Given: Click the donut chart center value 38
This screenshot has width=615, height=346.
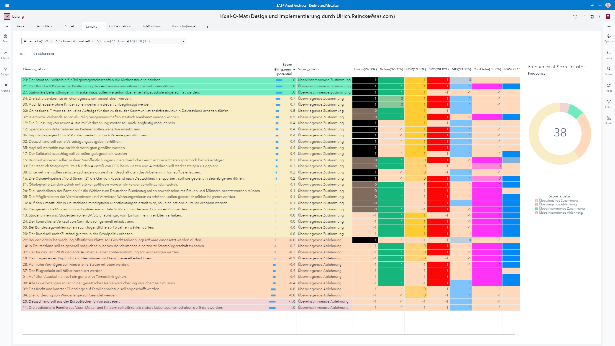Looking at the screenshot, I should click(560, 132).
